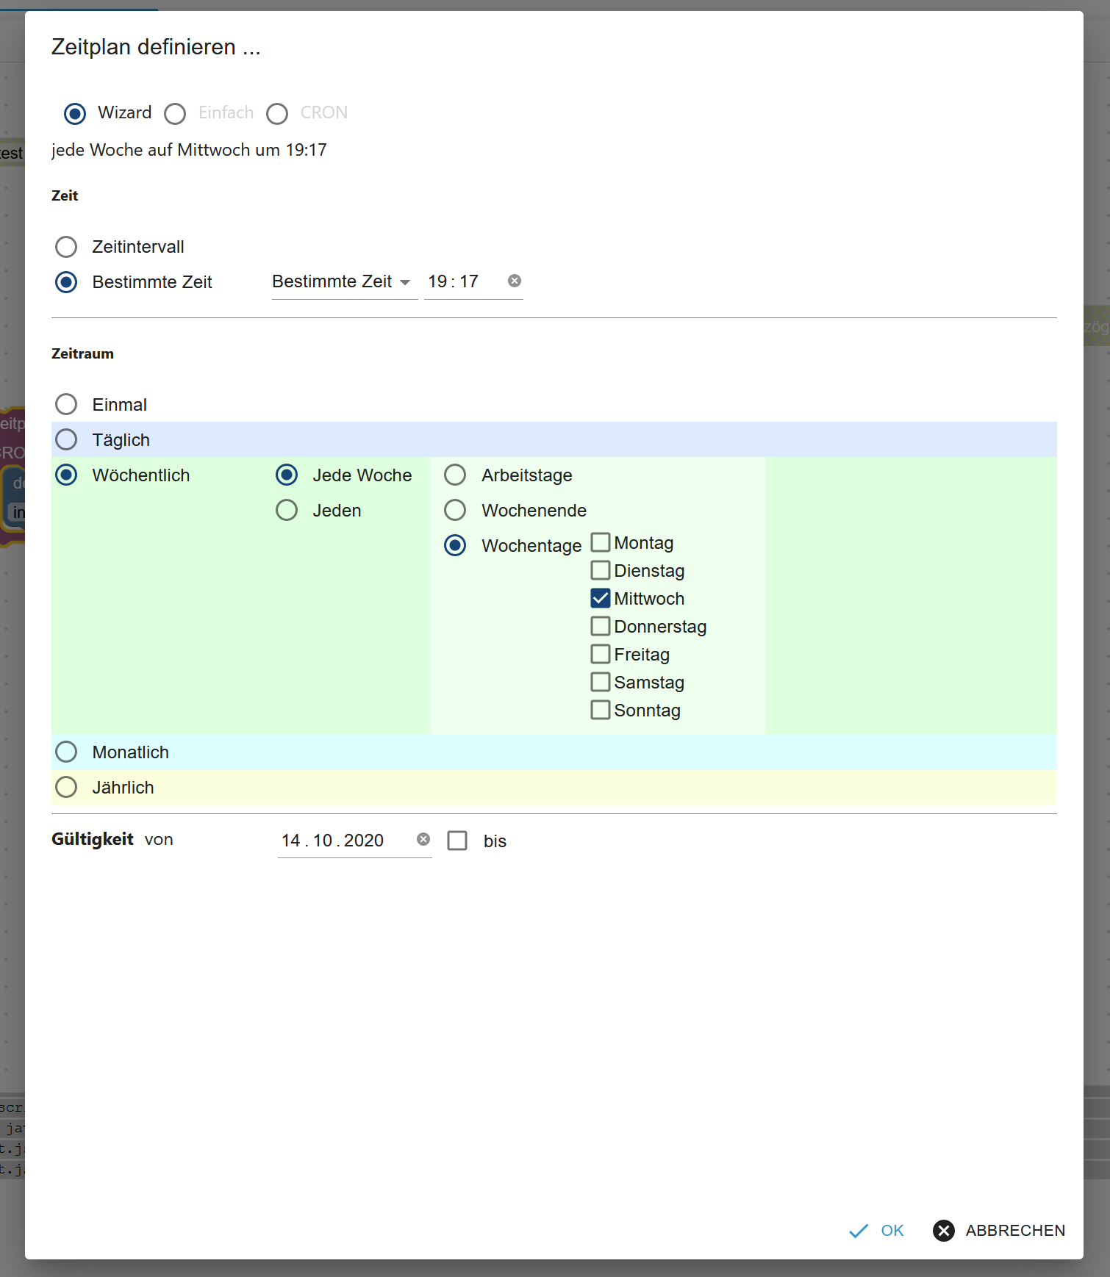Choose Einmal as the period
Viewport: 1110px width, 1277px height.
coord(66,404)
